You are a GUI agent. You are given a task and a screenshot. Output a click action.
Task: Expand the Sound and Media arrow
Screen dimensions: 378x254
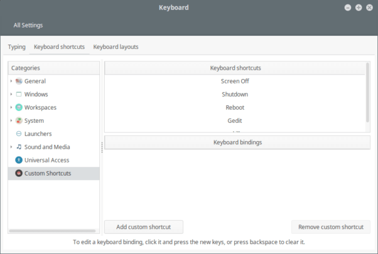(11, 147)
